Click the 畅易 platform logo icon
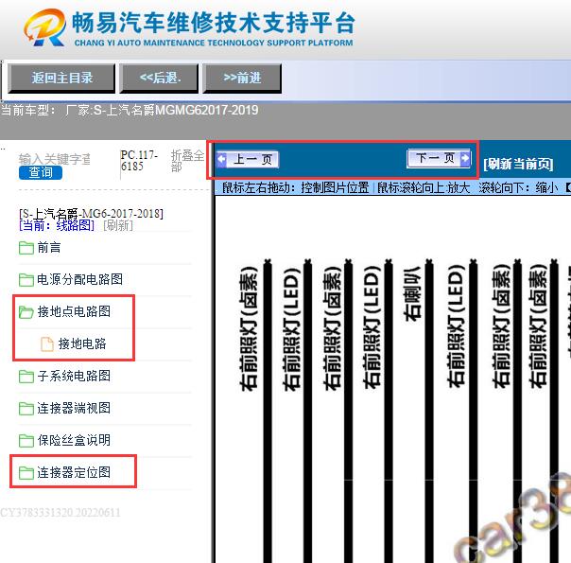Viewport: 571px width, 563px height. click(x=44, y=27)
